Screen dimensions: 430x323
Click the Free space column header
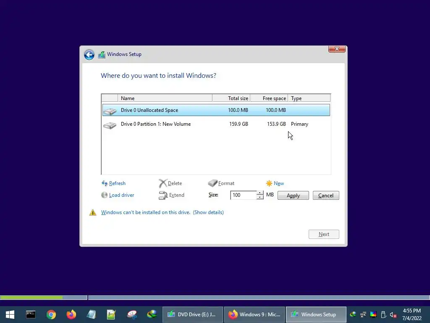pos(269,98)
